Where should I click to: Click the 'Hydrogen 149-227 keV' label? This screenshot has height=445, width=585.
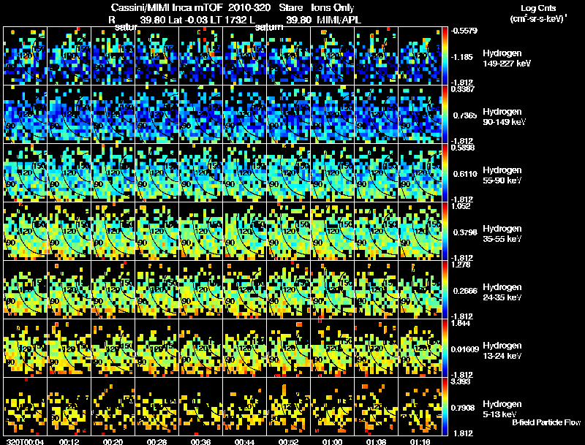click(x=507, y=58)
